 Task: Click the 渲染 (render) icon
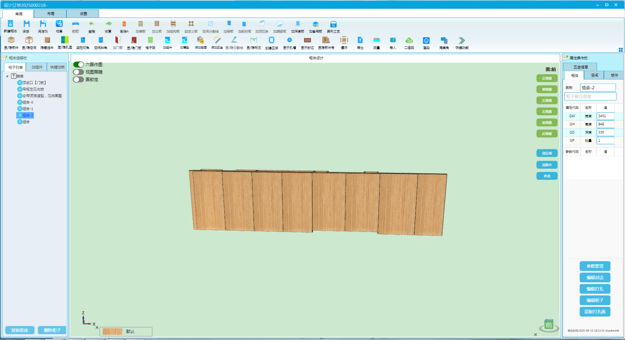coord(426,41)
